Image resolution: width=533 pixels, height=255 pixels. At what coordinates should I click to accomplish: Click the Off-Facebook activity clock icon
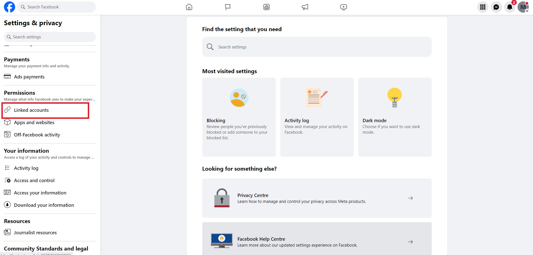tap(7, 135)
